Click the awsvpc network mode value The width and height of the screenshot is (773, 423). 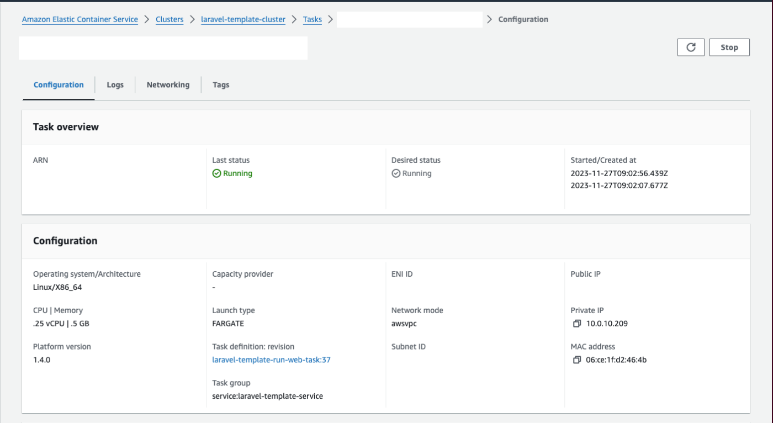pos(404,324)
